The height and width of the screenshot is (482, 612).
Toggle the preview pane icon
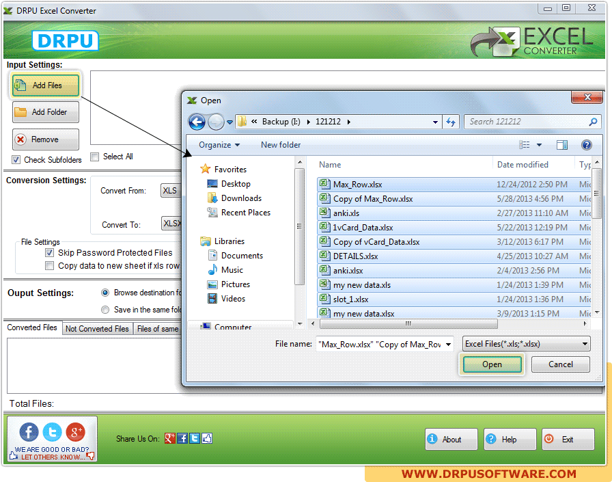coord(562,145)
